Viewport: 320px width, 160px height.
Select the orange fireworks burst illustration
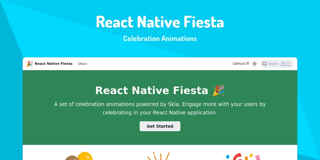(x=158, y=156)
